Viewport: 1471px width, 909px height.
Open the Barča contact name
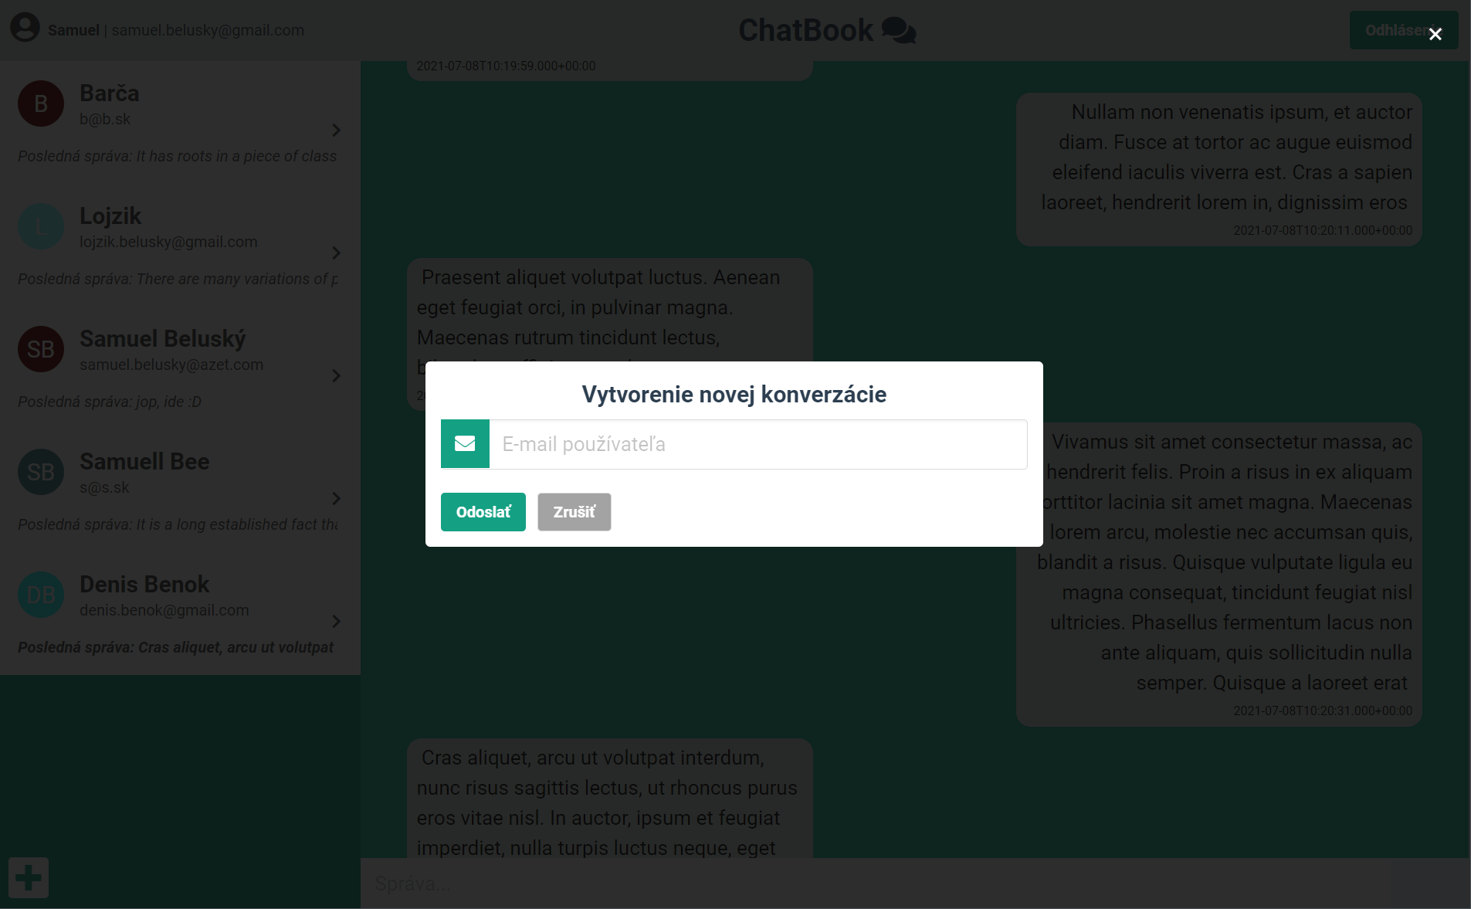click(x=110, y=93)
